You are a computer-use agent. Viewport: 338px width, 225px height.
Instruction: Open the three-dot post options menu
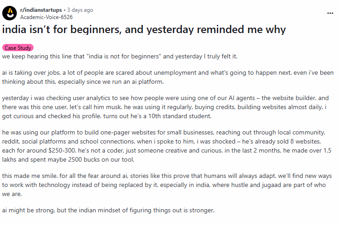coord(330,13)
